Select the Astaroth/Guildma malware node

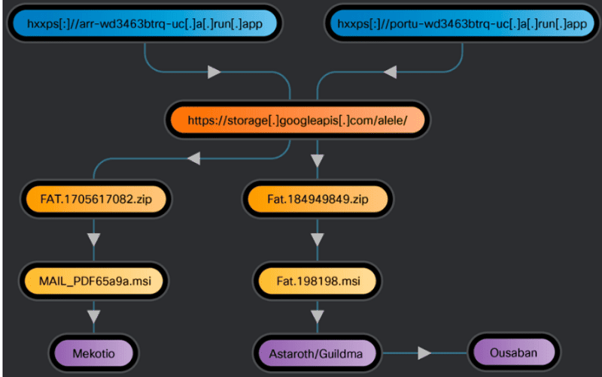317,353
